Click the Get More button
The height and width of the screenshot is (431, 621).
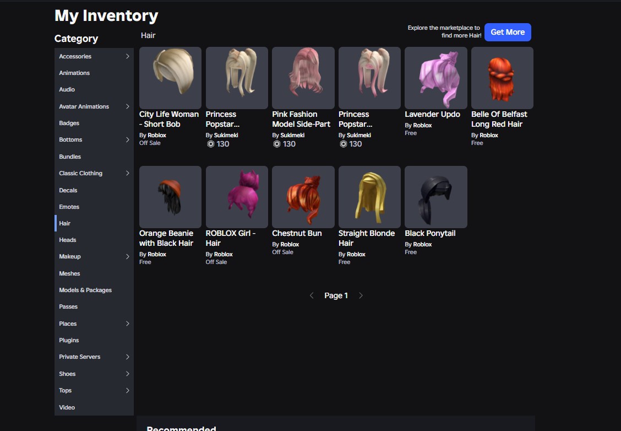coord(508,32)
